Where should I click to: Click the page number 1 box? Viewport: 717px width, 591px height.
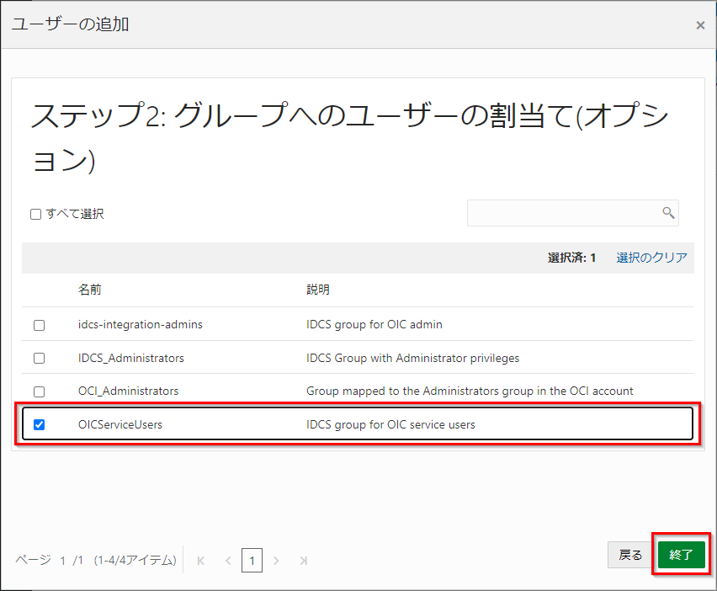pos(252,560)
